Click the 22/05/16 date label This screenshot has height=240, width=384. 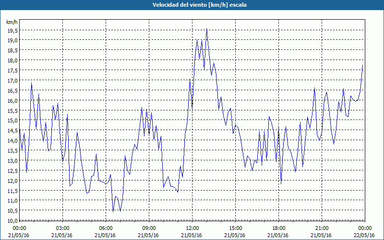click(x=364, y=235)
